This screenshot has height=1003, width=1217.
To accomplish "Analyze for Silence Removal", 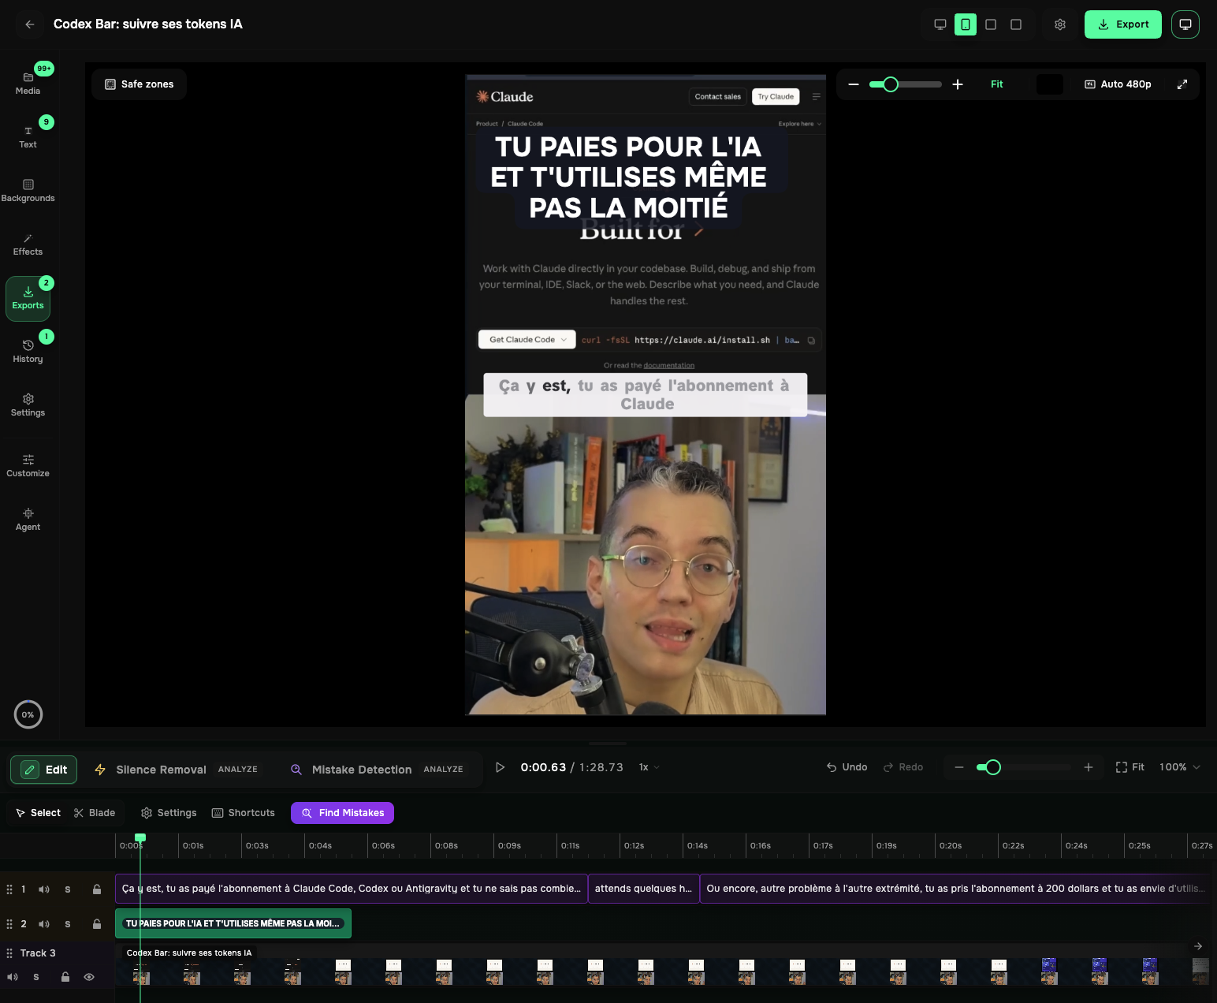I will (x=238, y=770).
